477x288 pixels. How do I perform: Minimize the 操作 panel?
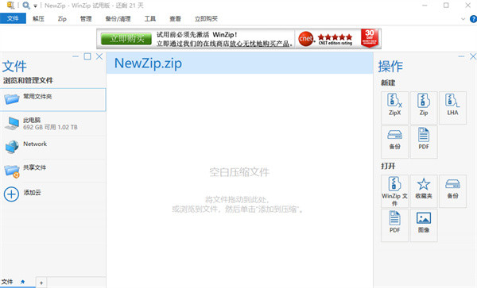(461, 56)
